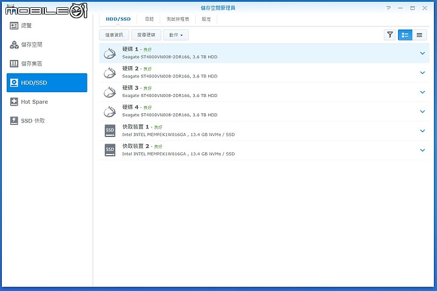This screenshot has height=291, width=437.
Task: Click the filter funnel icon
Action: coord(390,35)
